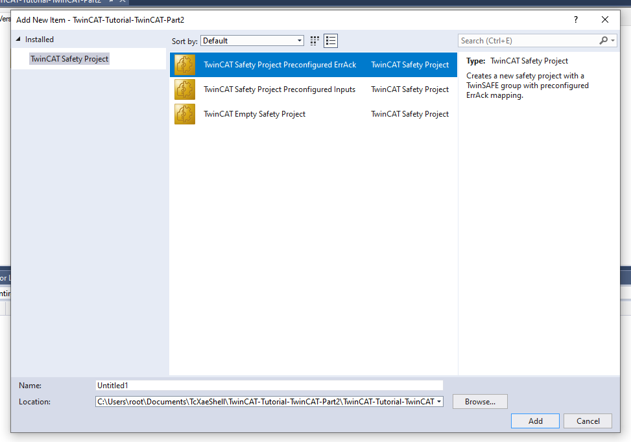Screen dimensions: 631x442
Task: Collapse the Installed tree node
Action: coord(18,40)
